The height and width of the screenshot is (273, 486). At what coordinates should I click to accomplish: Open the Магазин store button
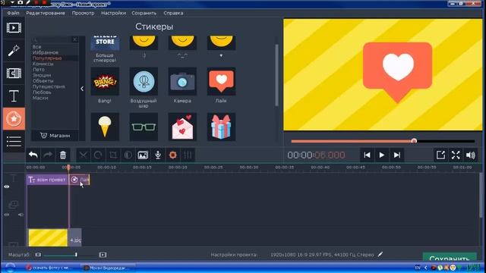click(x=55, y=136)
